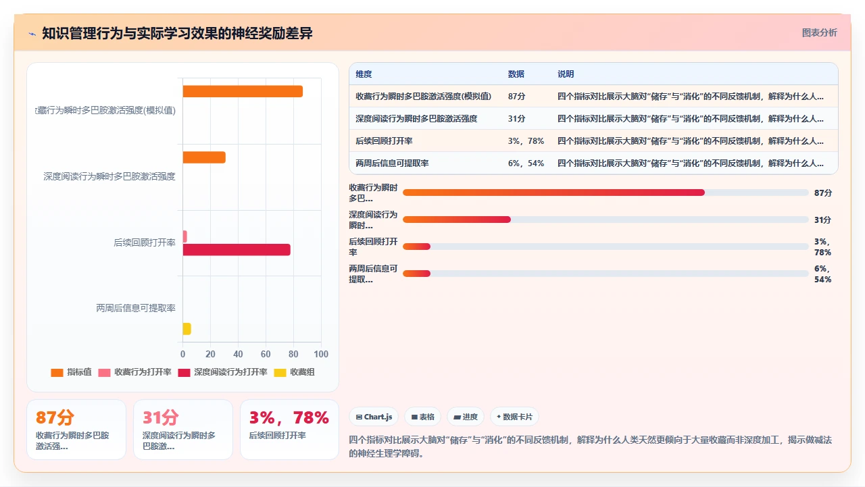
Task: Click the 说明 column header
Action: click(566, 74)
